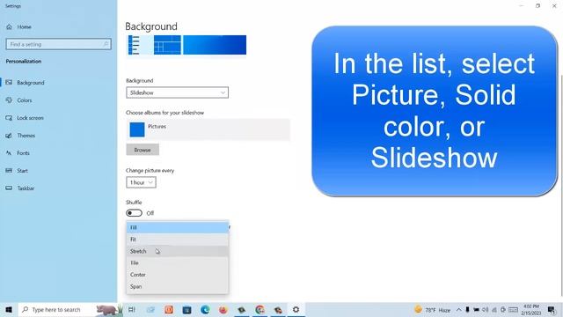This screenshot has height=317, width=563.
Task: Open the touch keyboard tray icon
Action: 514,309
